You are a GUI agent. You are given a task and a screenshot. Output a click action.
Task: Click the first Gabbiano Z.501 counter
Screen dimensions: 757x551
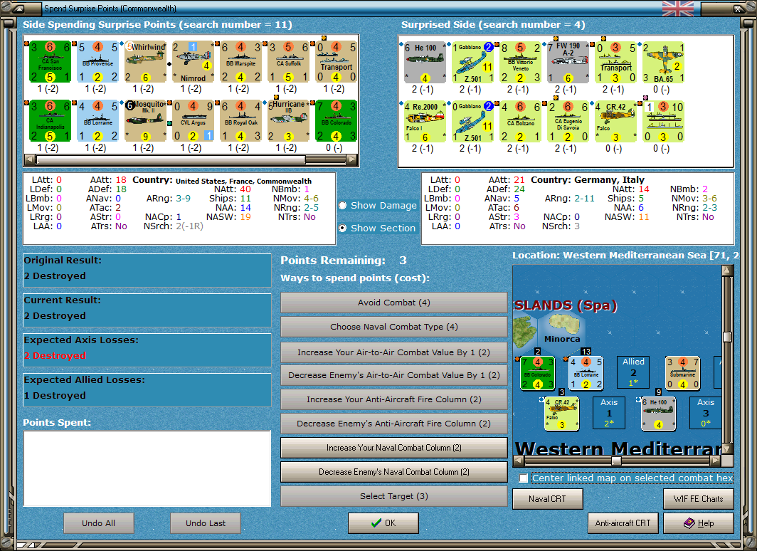click(x=472, y=63)
